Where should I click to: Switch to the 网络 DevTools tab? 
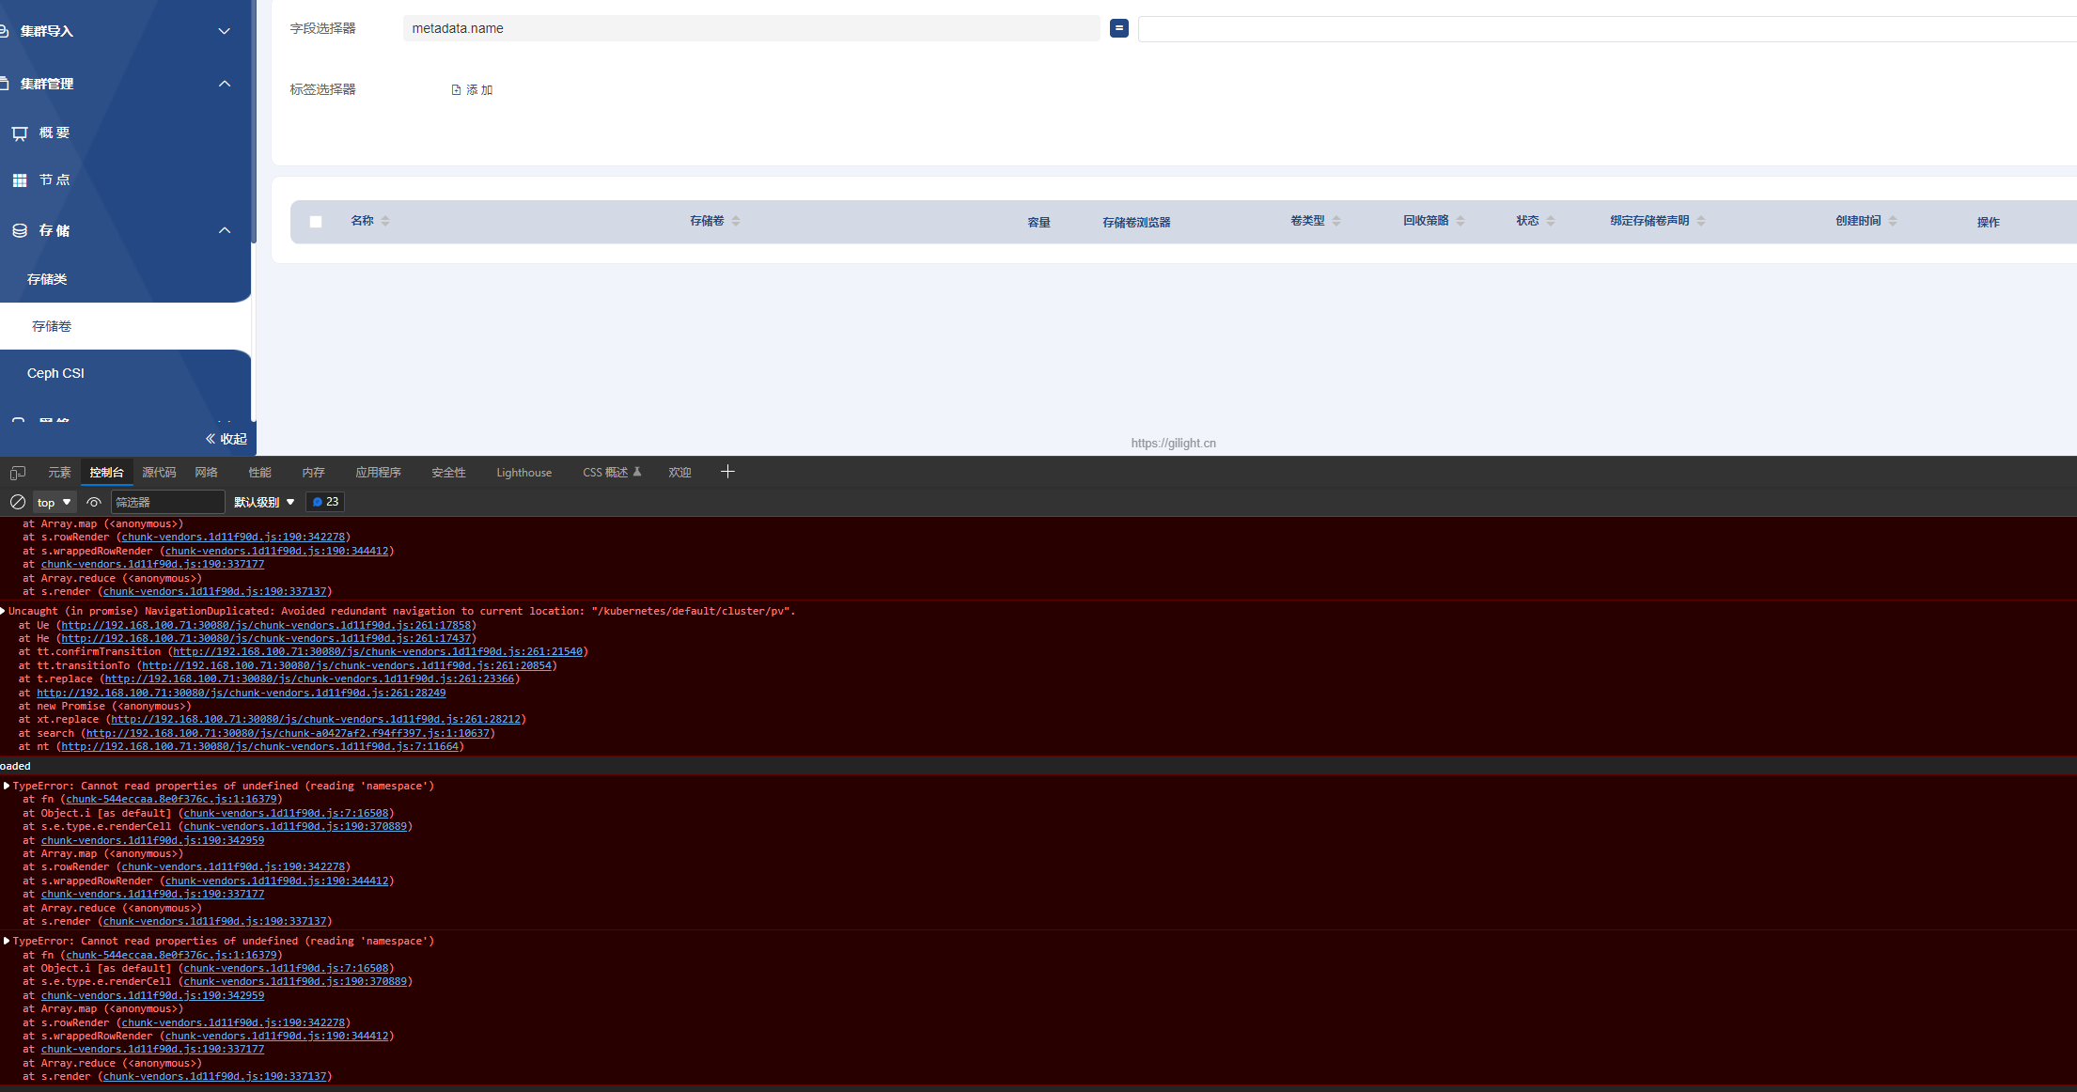(206, 473)
